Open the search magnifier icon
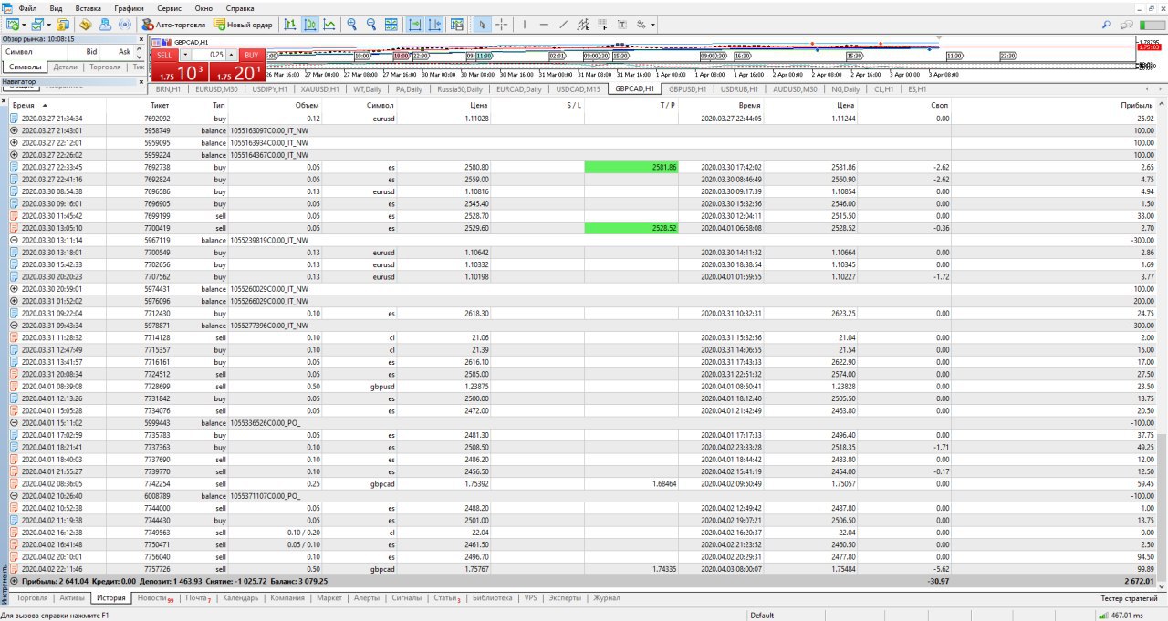The height and width of the screenshot is (621, 1168). coord(1107,25)
